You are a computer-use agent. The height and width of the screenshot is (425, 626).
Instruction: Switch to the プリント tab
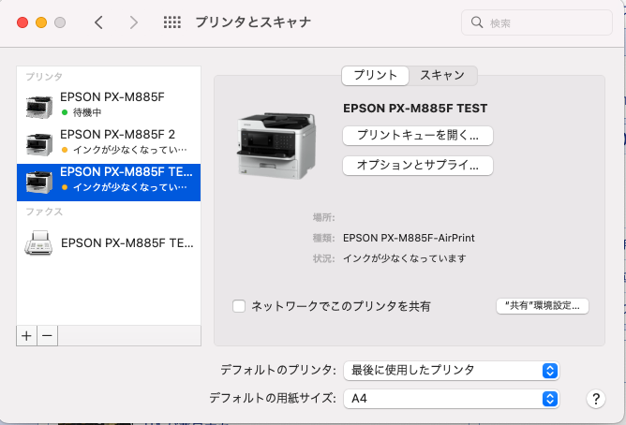click(x=375, y=75)
